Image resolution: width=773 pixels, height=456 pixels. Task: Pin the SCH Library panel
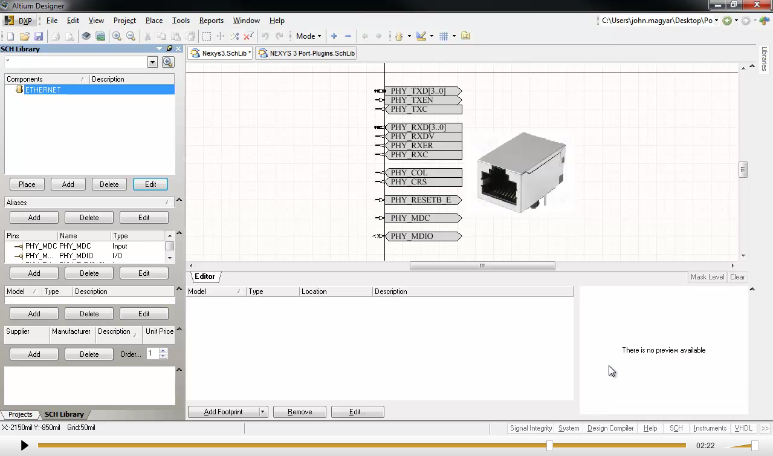(170, 49)
